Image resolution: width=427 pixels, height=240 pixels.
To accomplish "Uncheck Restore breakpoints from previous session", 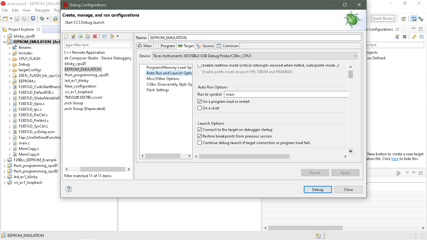I will pyautogui.click(x=200, y=136).
